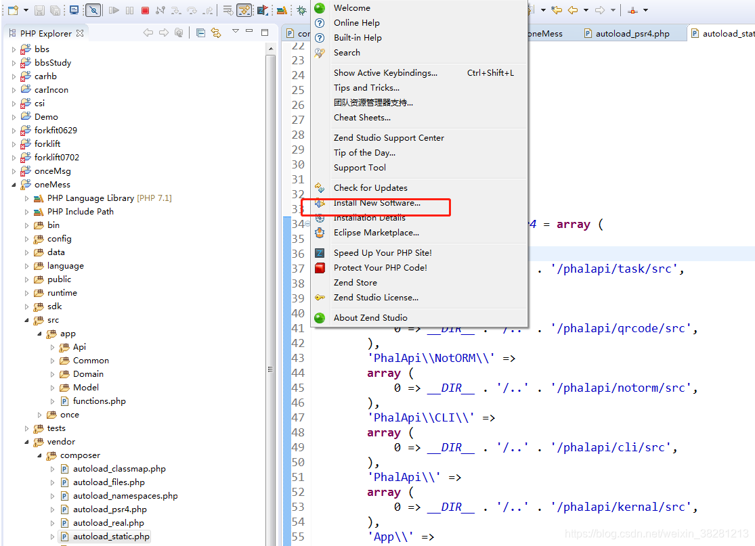Click Install New Software menu item
The width and height of the screenshot is (755, 546).
(419, 202)
